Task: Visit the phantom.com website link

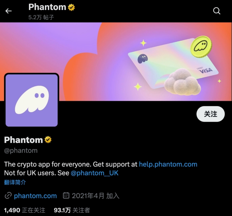Action: [x=35, y=196]
